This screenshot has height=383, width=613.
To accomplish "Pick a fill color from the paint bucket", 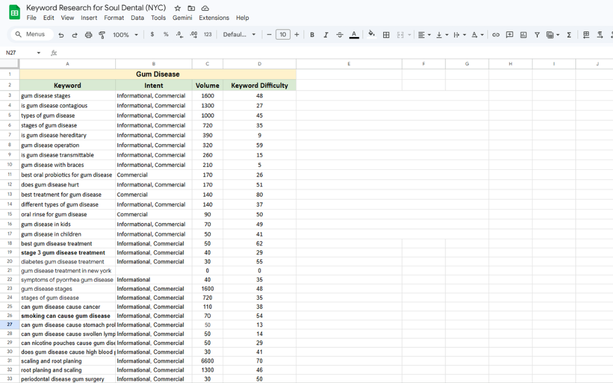I will [372, 34].
